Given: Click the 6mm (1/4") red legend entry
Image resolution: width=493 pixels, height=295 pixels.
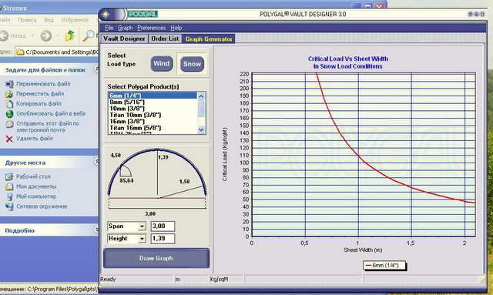Looking at the screenshot, I should coord(384,266).
